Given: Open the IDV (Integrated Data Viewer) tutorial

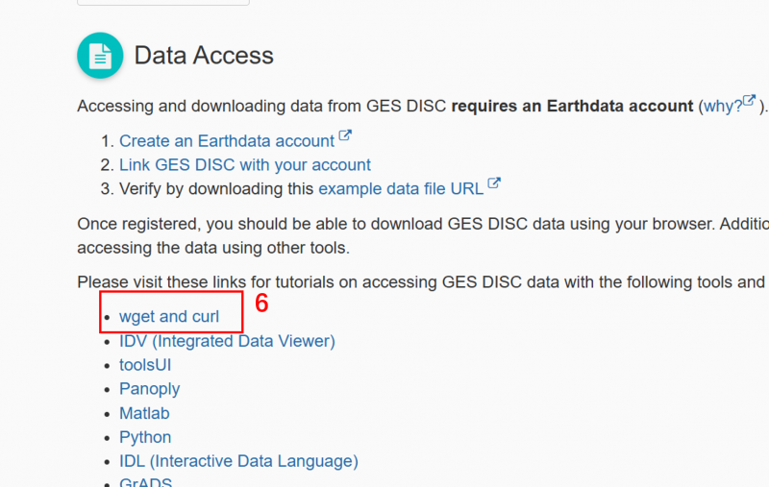Looking at the screenshot, I should coord(227,340).
